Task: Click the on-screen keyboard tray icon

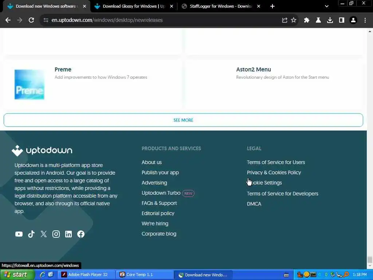Action: pyautogui.click(x=286, y=275)
